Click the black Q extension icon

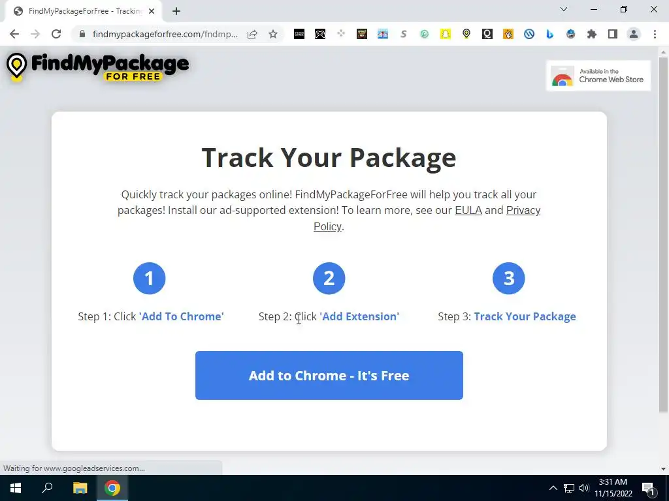pyautogui.click(x=487, y=34)
